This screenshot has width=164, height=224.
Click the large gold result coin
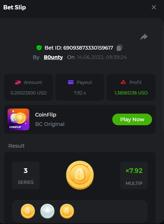point(80,175)
